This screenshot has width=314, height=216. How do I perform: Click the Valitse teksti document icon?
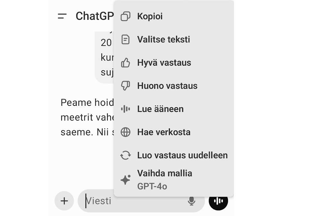pos(126,40)
